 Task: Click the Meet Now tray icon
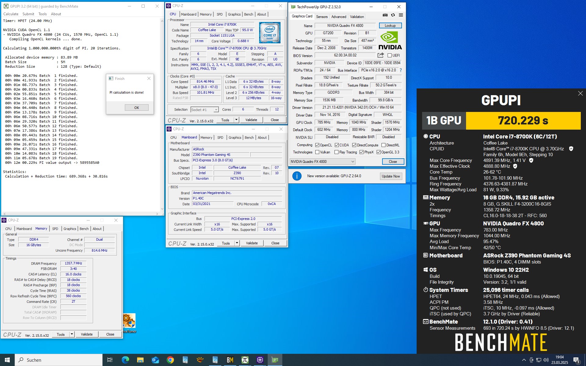pyautogui.click(x=531, y=360)
